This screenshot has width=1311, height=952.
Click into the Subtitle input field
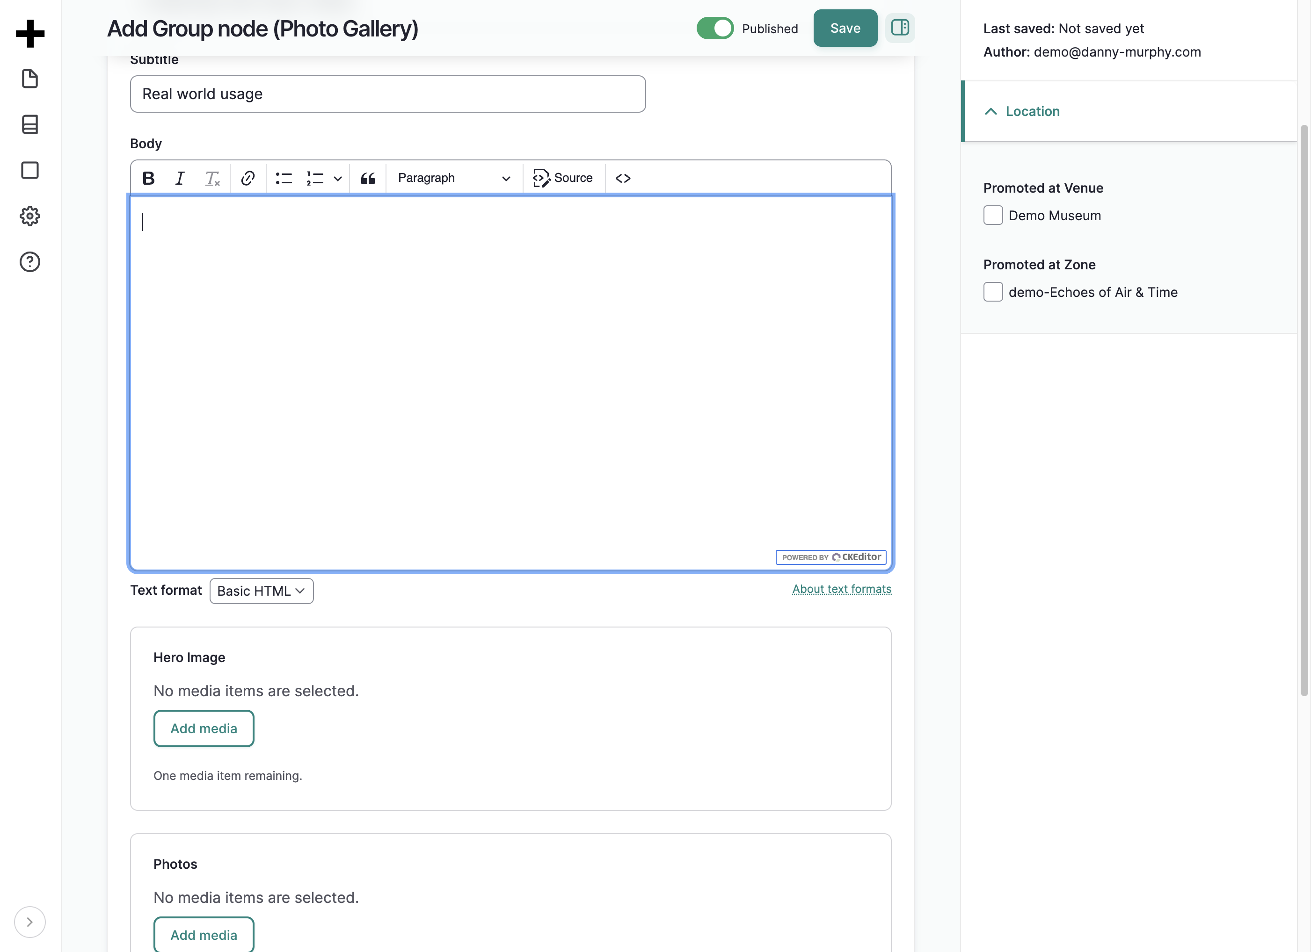click(x=388, y=94)
